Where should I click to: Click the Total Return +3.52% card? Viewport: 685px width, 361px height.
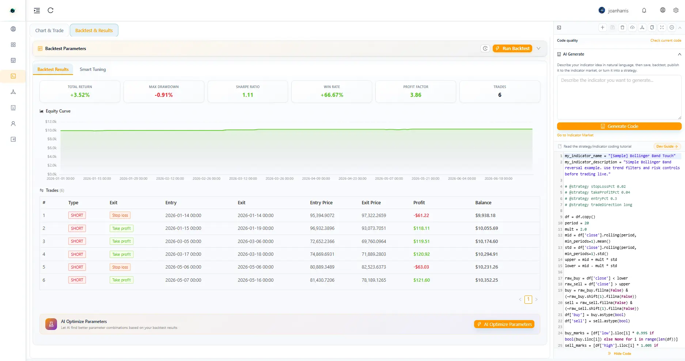80,91
